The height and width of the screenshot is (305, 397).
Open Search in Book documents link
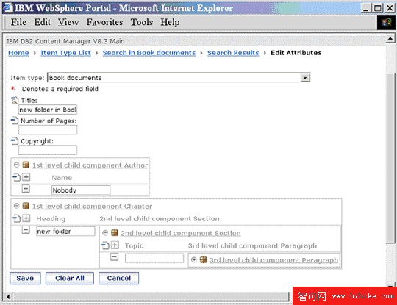pyautogui.click(x=149, y=53)
